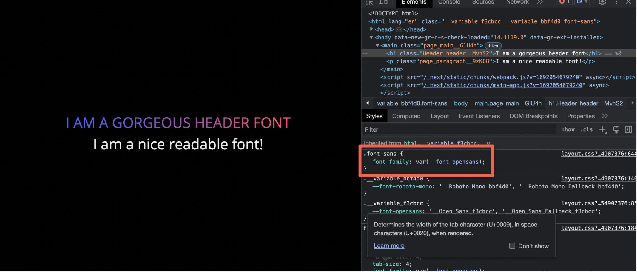Switch to the Elements tab
This screenshot has height=272, width=637.
point(414,2)
